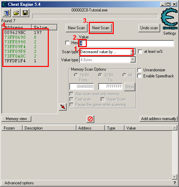The image size is (179, 187).
Task: Select address 7FFDF1F4 in results
Action: [x=15, y=61]
